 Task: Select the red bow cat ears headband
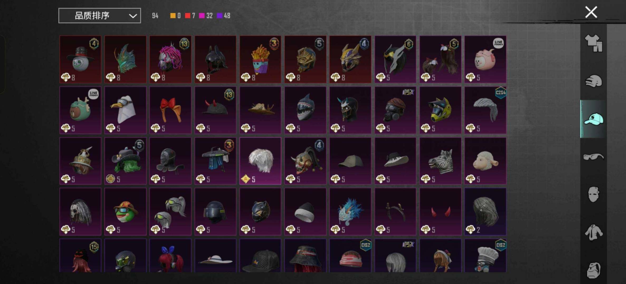point(170,110)
